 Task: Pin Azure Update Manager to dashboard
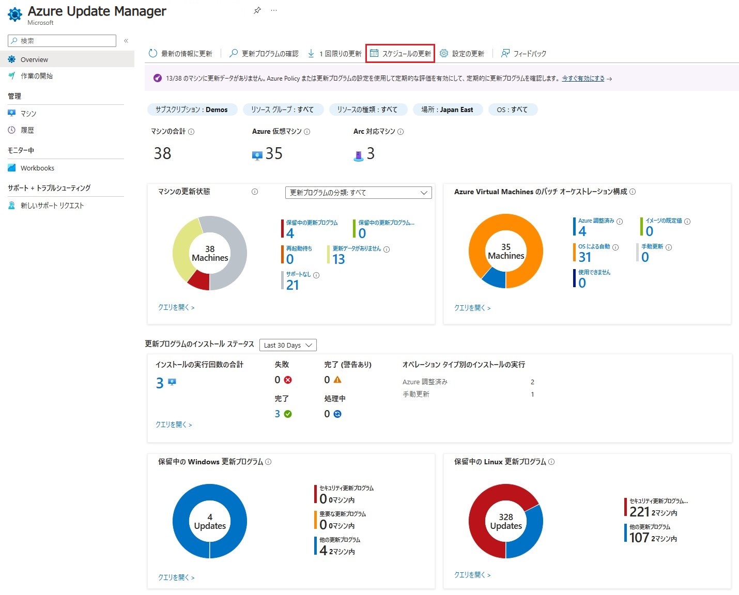[257, 10]
